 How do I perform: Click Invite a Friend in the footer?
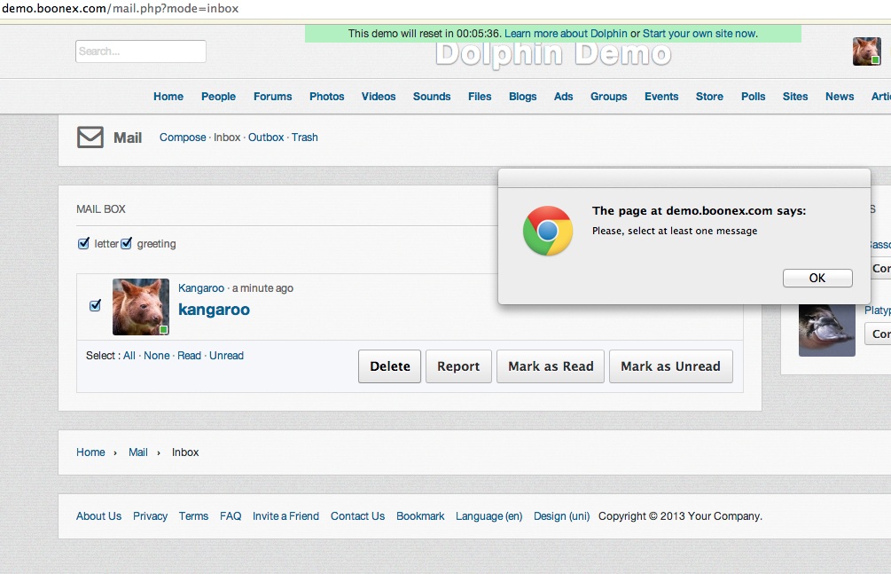285,516
